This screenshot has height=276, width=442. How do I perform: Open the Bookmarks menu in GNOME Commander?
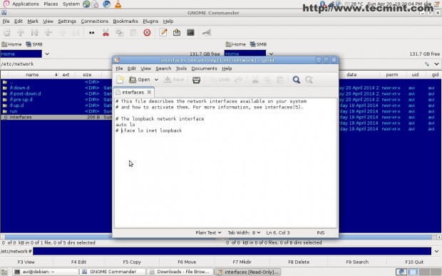[x=125, y=21]
